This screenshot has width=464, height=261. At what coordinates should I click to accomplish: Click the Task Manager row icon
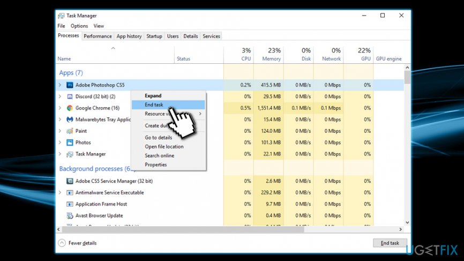[70, 154]
